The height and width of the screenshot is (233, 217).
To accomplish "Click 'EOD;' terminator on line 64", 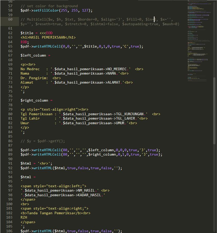I will (x=25, y=42).
